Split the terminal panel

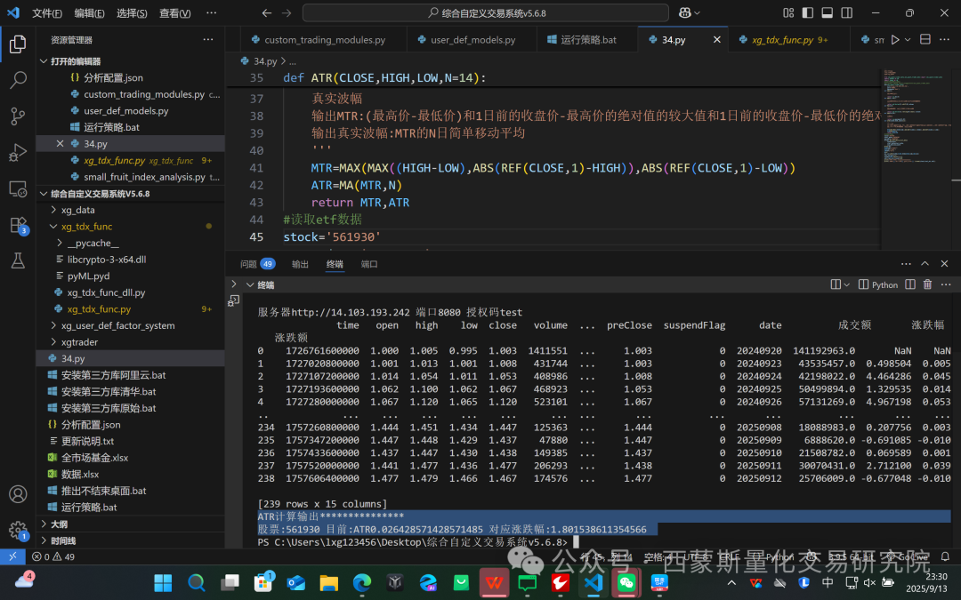[x=910, y=284]
